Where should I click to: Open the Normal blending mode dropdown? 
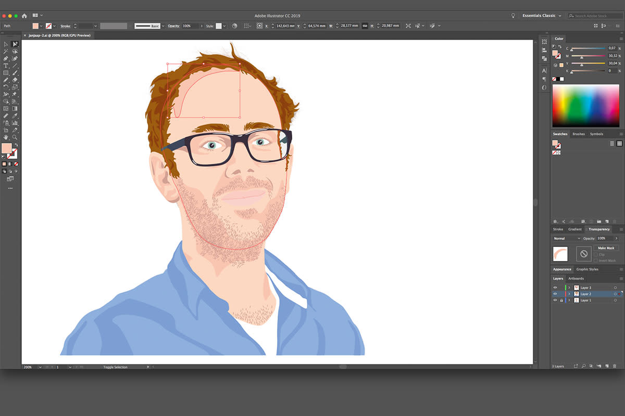(x=567, y=238)
